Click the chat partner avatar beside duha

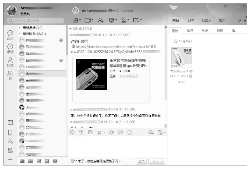pos(76,11)
